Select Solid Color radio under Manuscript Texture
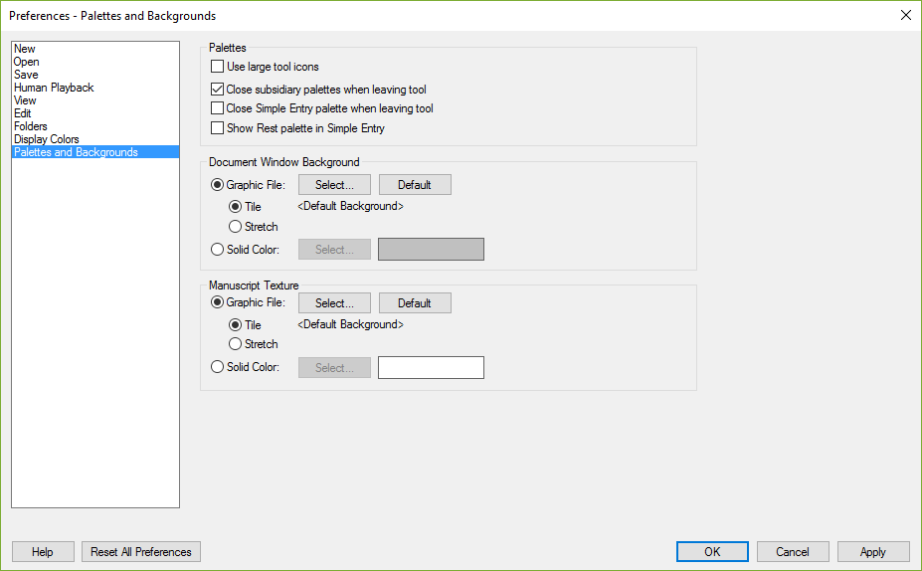 [217, 367]
